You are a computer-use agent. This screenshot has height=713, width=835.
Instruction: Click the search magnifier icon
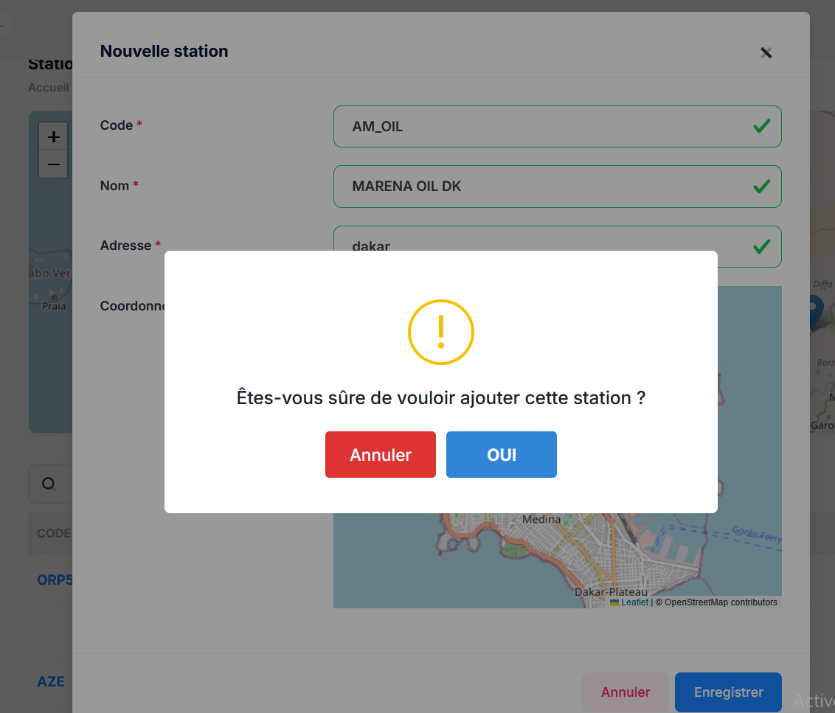49,484
